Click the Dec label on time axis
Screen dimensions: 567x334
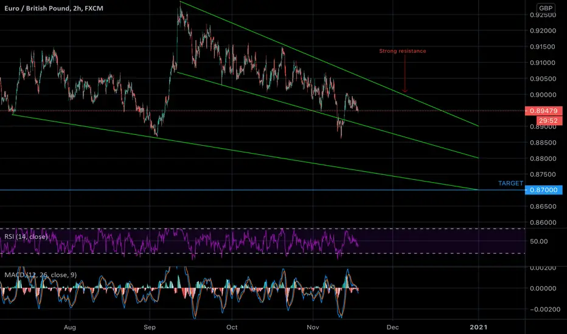click(x=393, y=327)
